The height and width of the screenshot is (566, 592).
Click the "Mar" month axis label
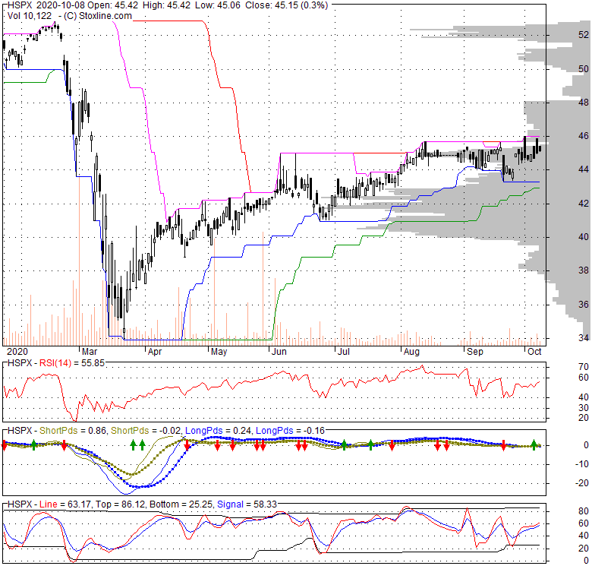coord(90,352)
